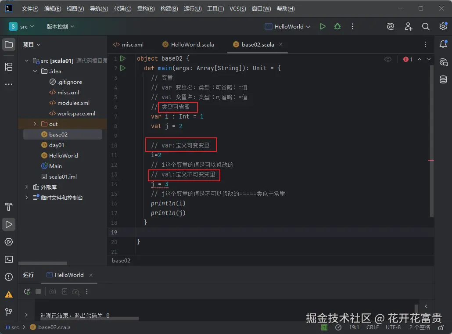Screen dimensions: 452x334
Task: Open Search Everywhere magnifier
Action: 426,26
